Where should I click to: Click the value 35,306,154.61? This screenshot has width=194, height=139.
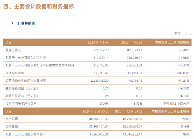99,127
